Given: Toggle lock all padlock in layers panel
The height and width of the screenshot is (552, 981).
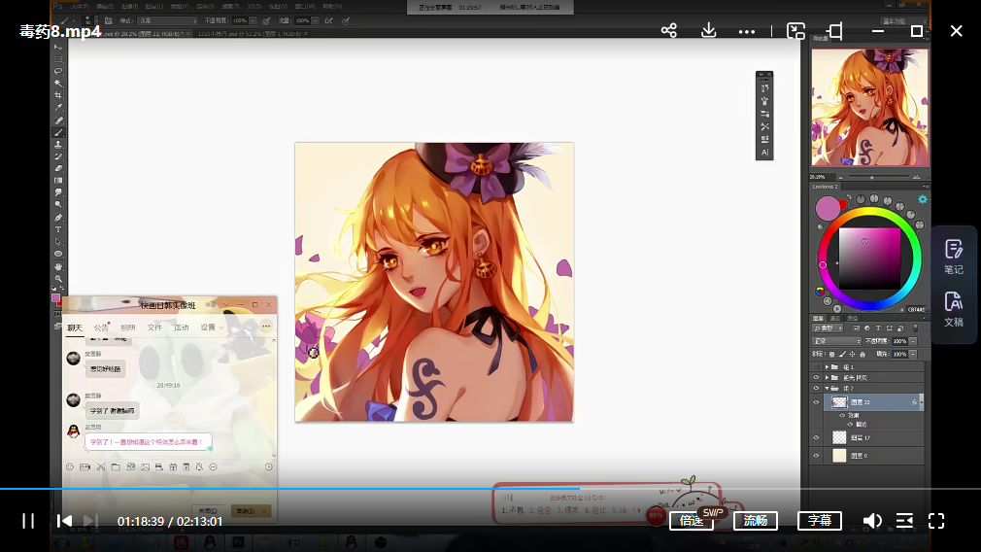Looking at the screenshot, I should pyautogui.click(x=863, y=354).
